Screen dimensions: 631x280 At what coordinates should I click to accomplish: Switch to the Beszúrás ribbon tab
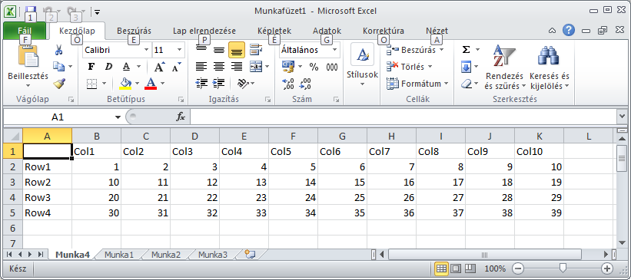134,31
